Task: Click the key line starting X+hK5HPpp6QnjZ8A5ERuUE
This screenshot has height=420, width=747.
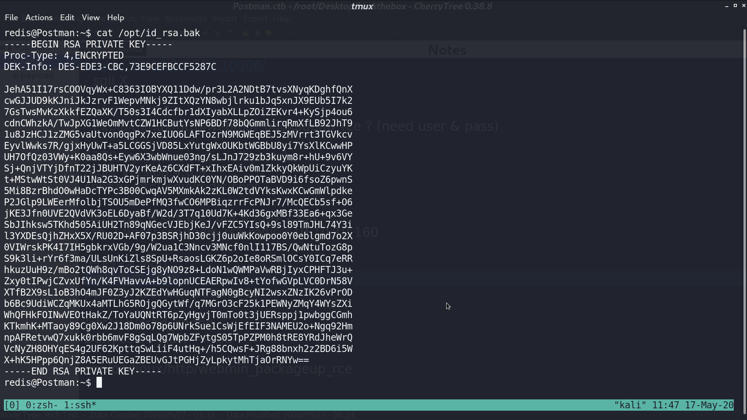Action: click(x=156, y=360)
